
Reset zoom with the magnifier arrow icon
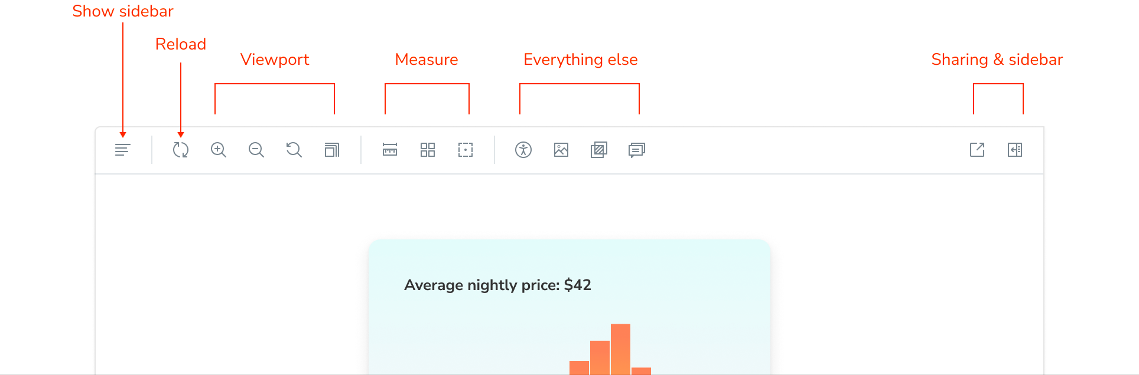[294, 150]
